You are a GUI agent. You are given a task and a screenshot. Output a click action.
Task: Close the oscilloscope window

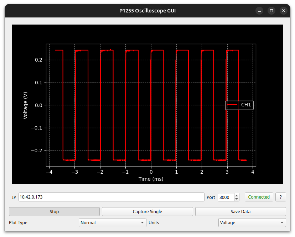[x=284, y=11]
